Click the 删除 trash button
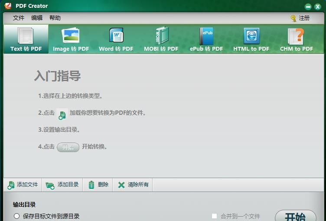Screen dimensions: 326x221 point(98,185)
